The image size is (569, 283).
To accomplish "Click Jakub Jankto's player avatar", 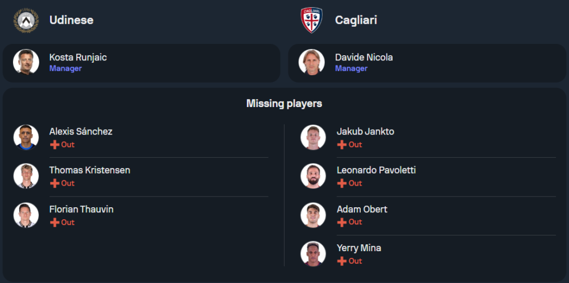I will pyautogui.click(x=313, y=137).
